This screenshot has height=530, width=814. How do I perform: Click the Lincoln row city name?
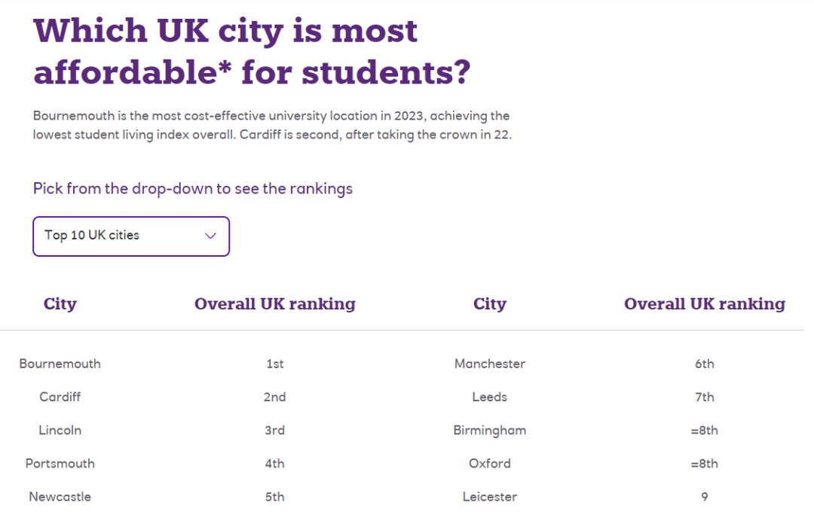pyautogui.click(x=60, y=431)
